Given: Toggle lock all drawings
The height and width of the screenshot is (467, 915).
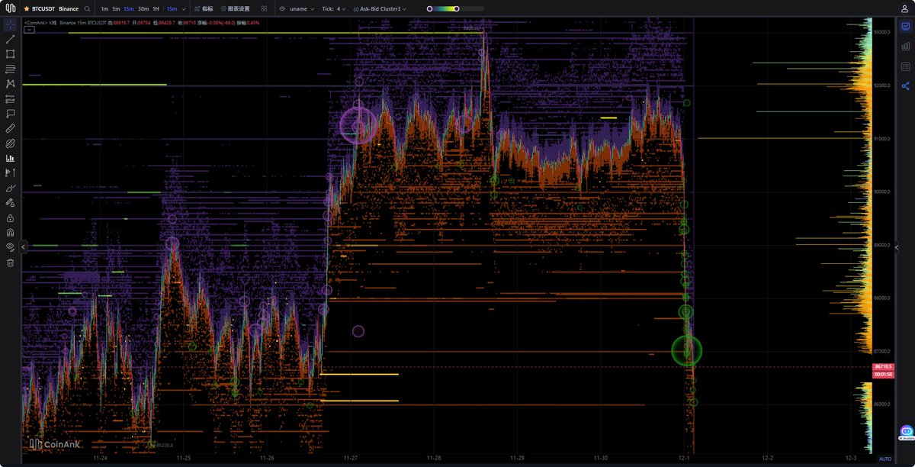Looking at the screenshot, I should click(11, 217).
